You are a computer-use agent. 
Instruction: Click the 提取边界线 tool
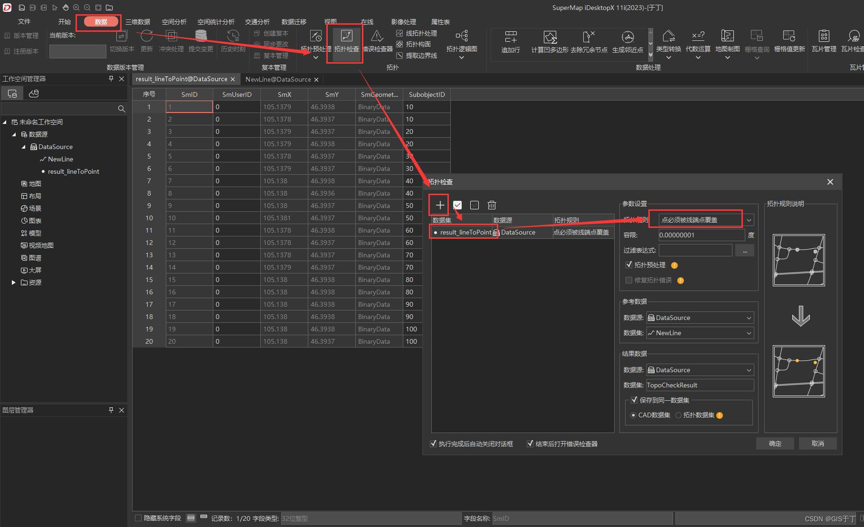pyautogui.click(x=417, y=56)
